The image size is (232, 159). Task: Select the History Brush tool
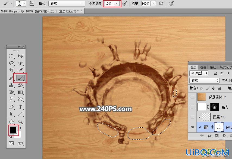20,85
